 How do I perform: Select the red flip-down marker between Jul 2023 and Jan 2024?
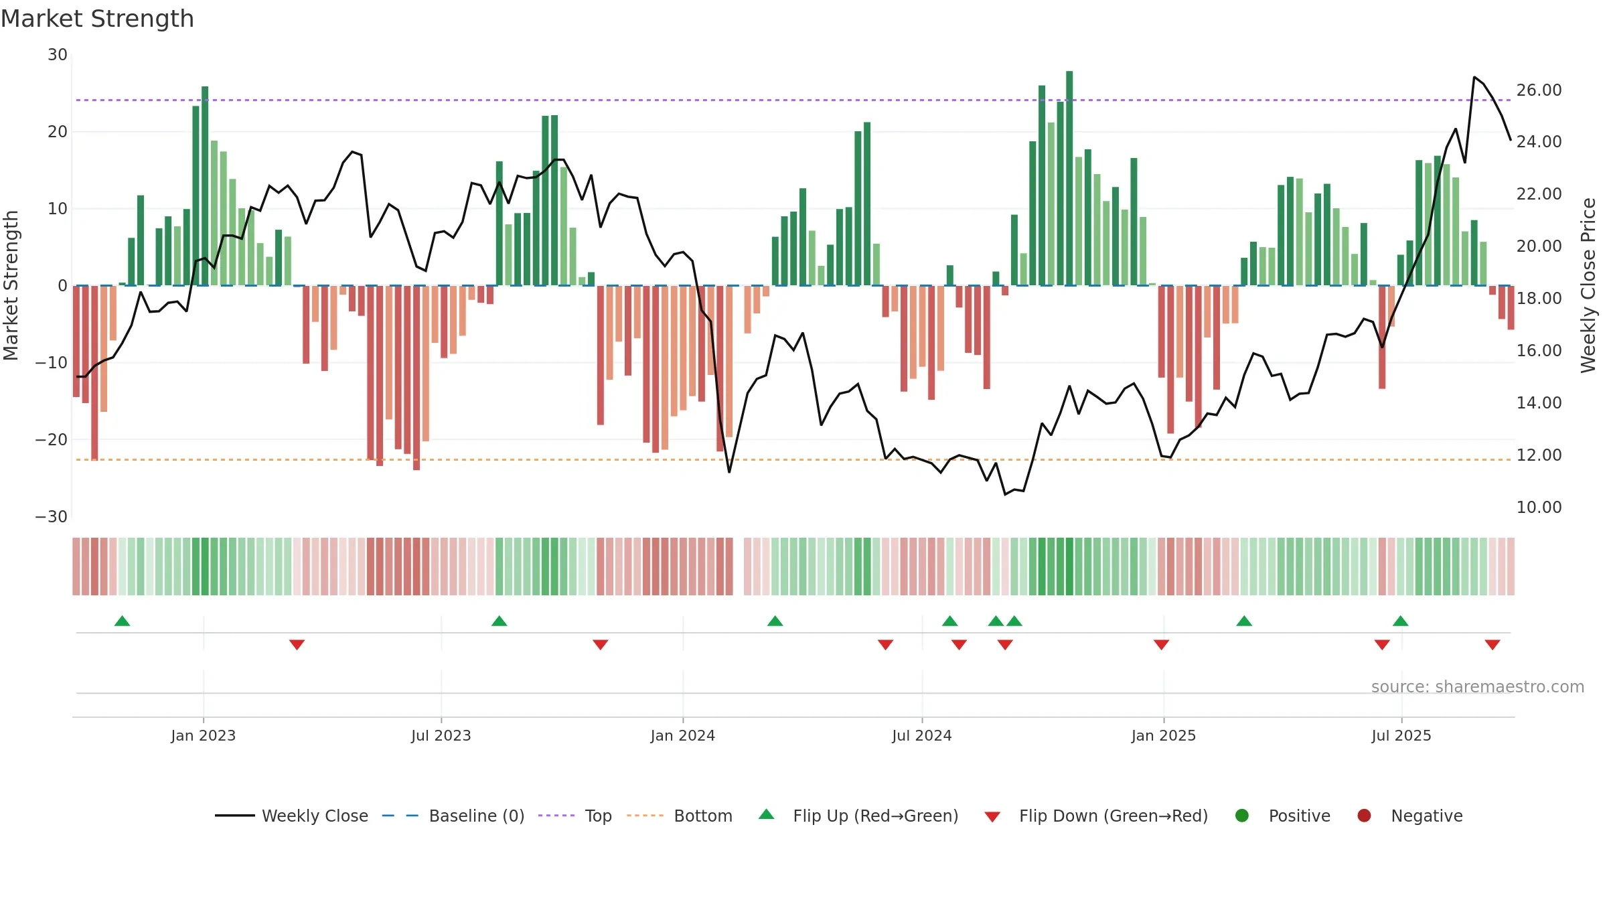click(x=600, y=644)
